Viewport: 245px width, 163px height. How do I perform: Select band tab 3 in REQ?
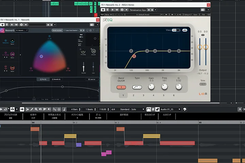click(144, 95)
